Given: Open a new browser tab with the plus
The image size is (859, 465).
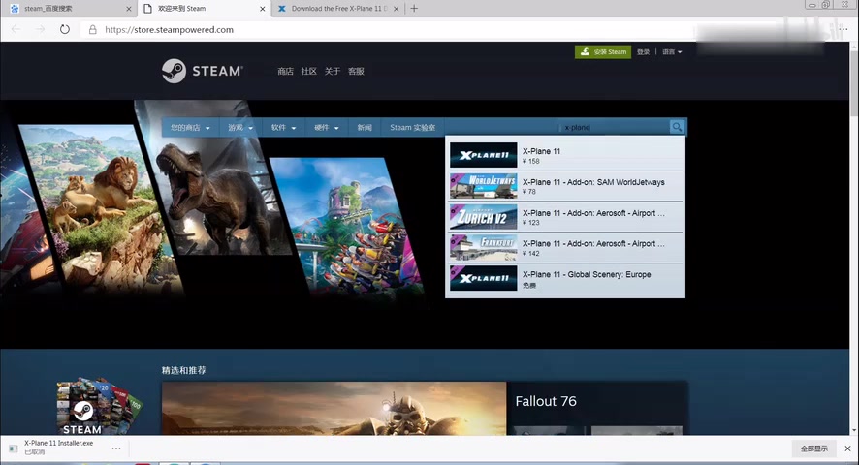Looking at the screenshot, I should pyautogui.click(x=414, y=8).
